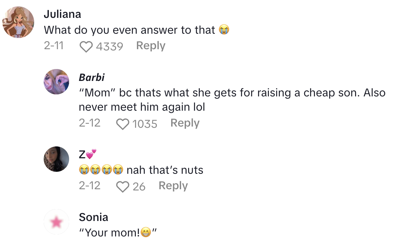Click Sonia's "Your mom!" comment text
394x242 pixels.
118,232
